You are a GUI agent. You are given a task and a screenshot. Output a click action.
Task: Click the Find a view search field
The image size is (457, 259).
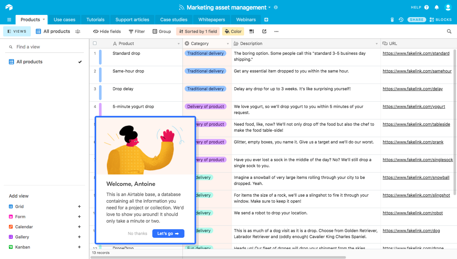[44, 47]
